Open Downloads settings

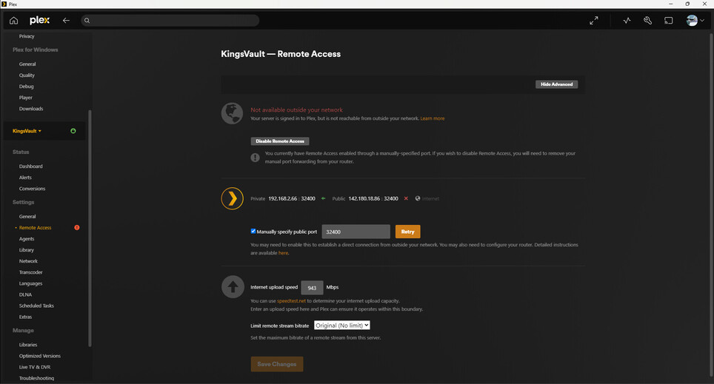click(x=31, y=109)
